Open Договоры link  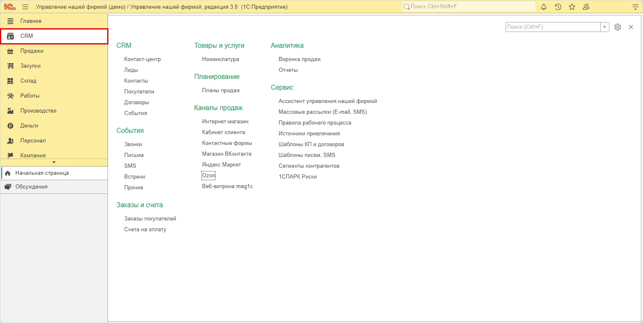pos(137,103)
